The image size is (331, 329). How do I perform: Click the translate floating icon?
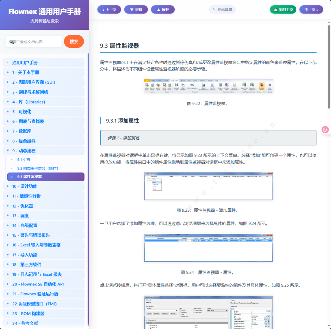tap(325, 129)
